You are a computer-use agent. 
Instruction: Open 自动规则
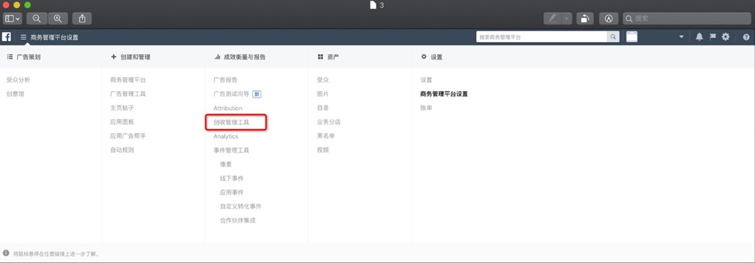click(x=122, y=150)
